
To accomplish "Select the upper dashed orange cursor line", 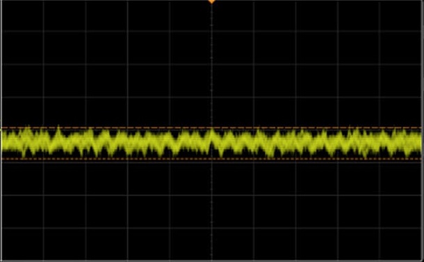I will tap(212, 128).
